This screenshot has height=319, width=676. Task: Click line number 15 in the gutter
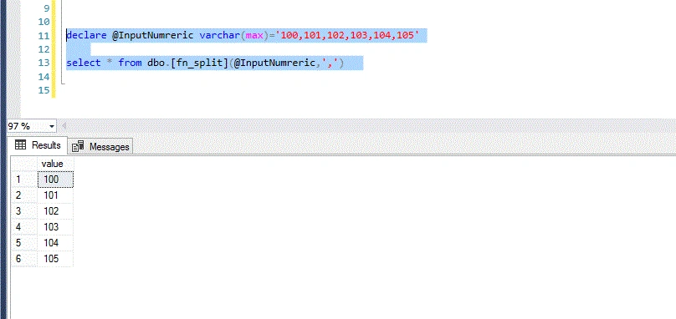pos(44,90)
